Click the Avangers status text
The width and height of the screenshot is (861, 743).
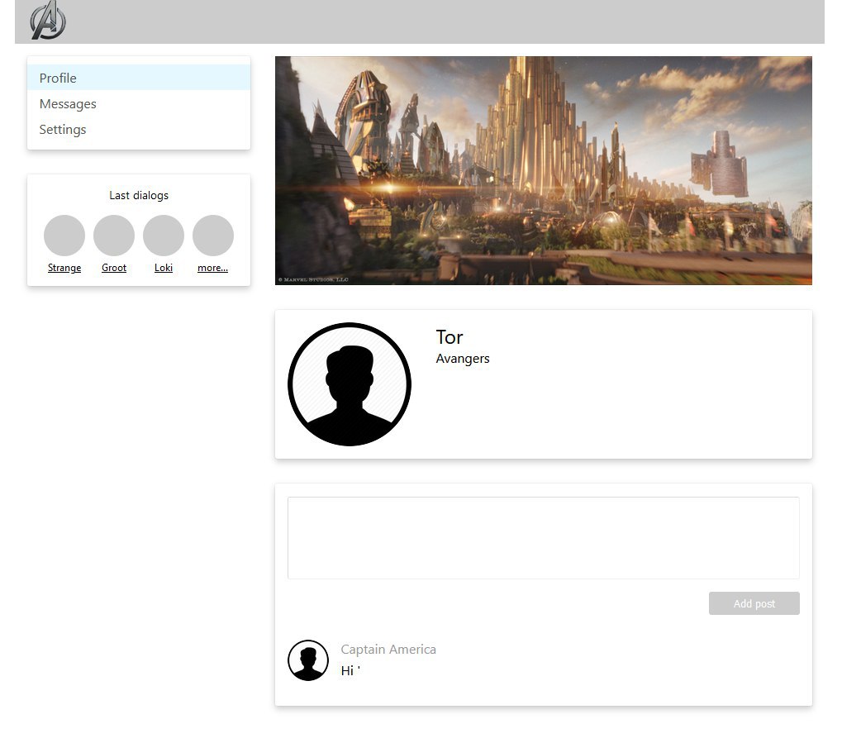coord(463,359)
